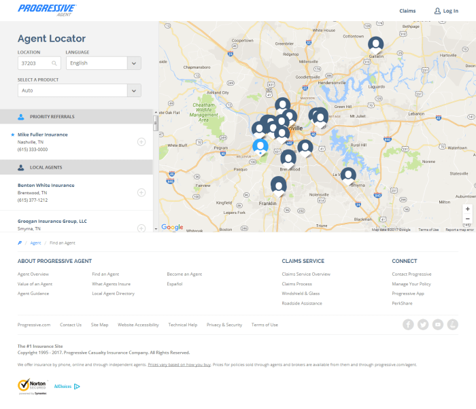Click the AdChoices icon
The image size is (476, 409).
(77, 387)
